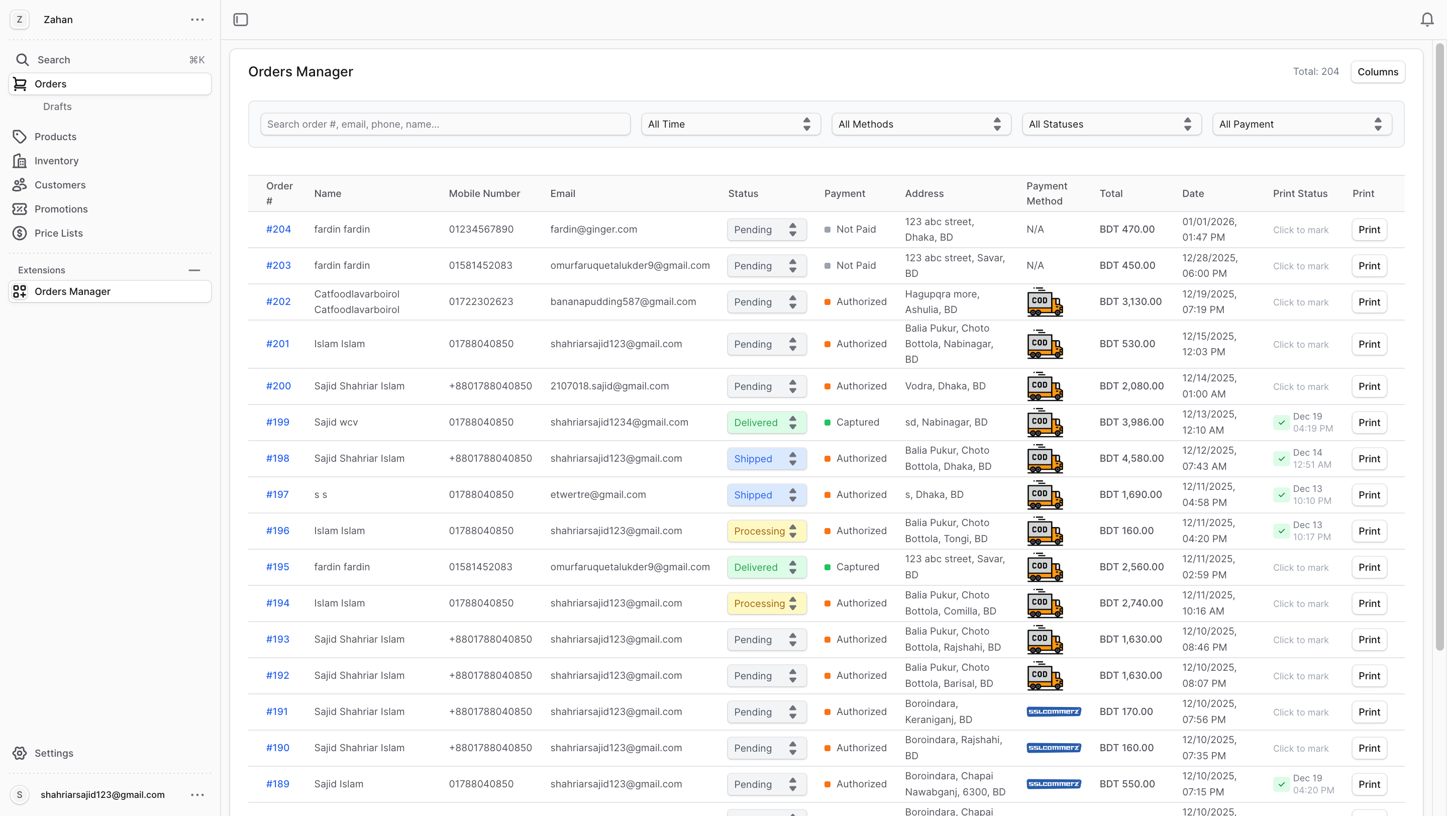Unmark the printed checkmark for order #199
The width and height of the screenshot is (1447, 816).
click(x=1281, y=423)
